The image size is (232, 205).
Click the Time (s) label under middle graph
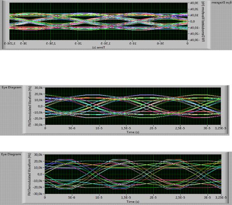[x=133, y=132]
